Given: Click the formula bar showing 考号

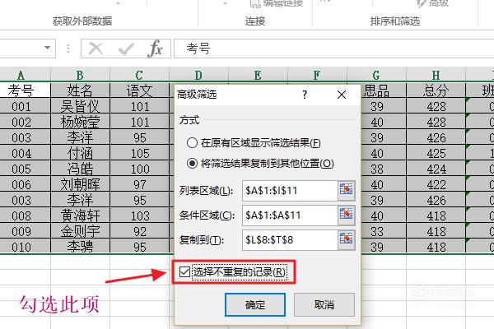Looking at the screenshot, I should point(334,49).
